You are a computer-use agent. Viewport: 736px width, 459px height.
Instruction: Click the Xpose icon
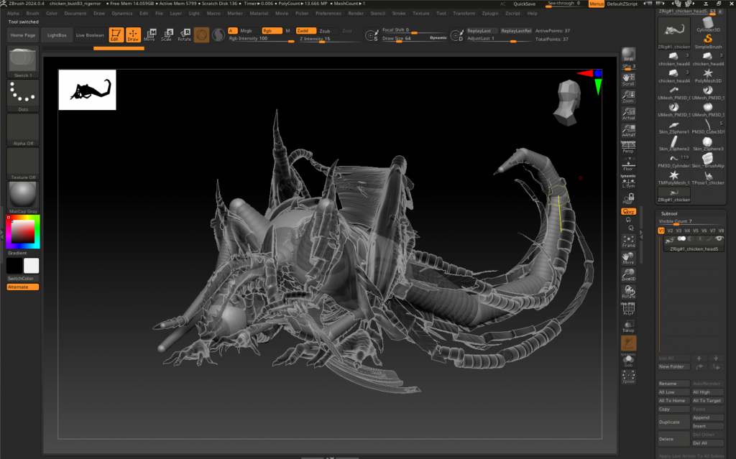click(x=628, y=377)
